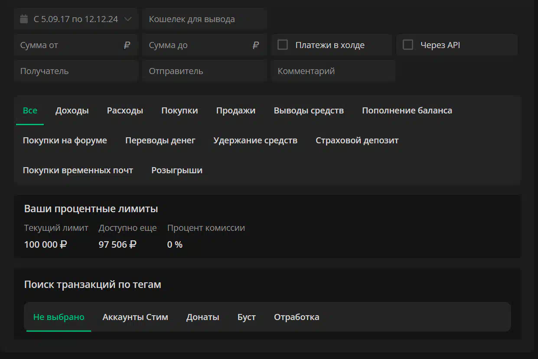The image size is (538, 359).
Task: Open the Страховой депозит tab
Action: pyautogui.click(x=357, y=140)
